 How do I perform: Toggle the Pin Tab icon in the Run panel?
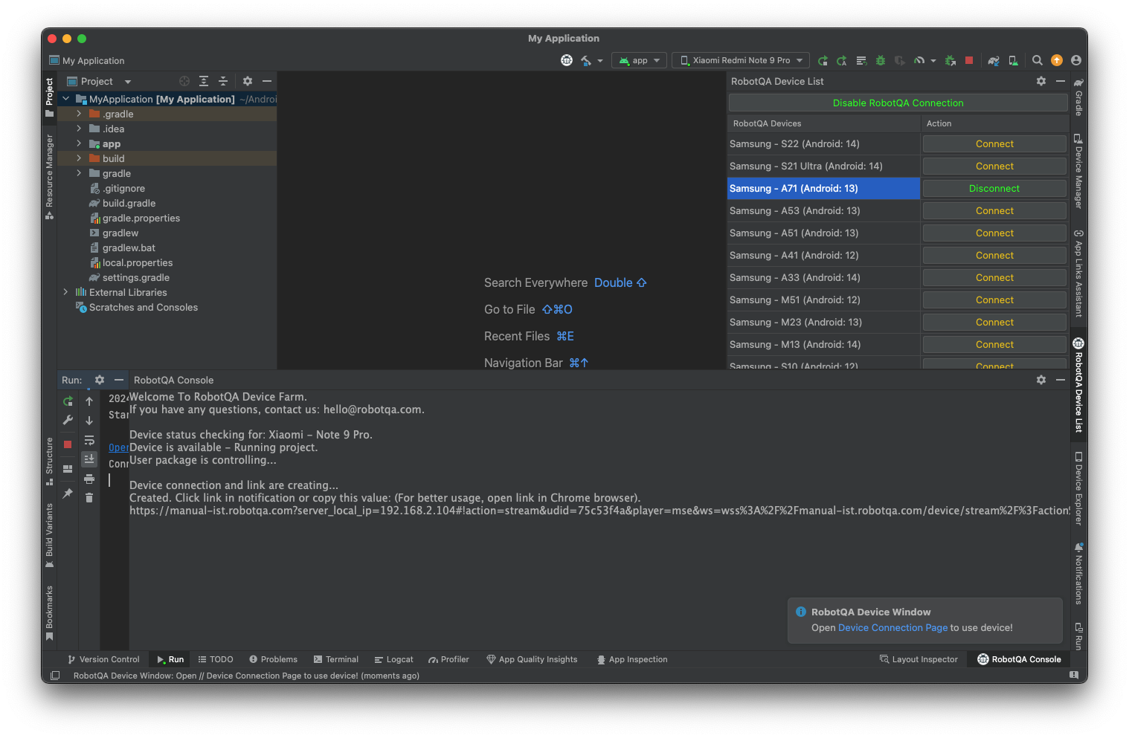coord(68,493)
